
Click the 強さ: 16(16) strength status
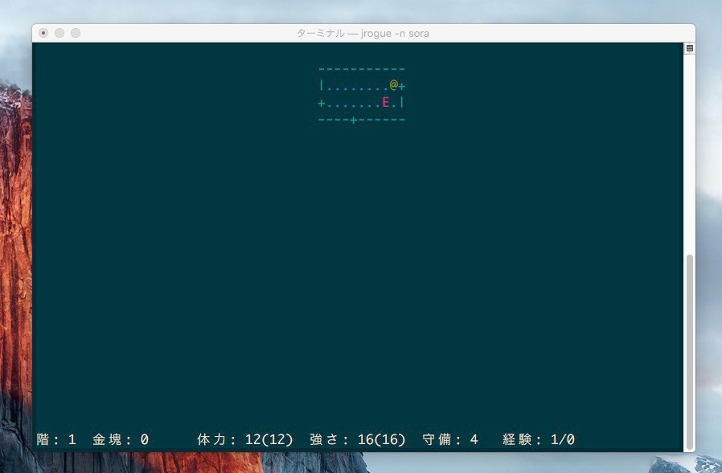pyautogui.click(x=358, y=439)
